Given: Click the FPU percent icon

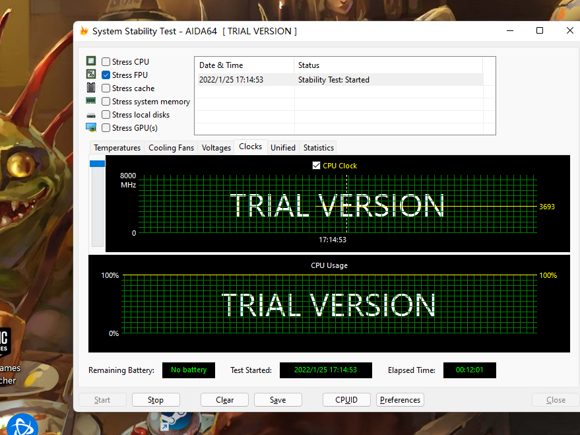Looking at the screenshot, I should (x=91, y=75).
